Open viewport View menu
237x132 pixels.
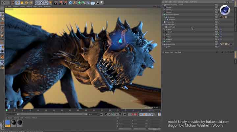(x=9, y=7)
